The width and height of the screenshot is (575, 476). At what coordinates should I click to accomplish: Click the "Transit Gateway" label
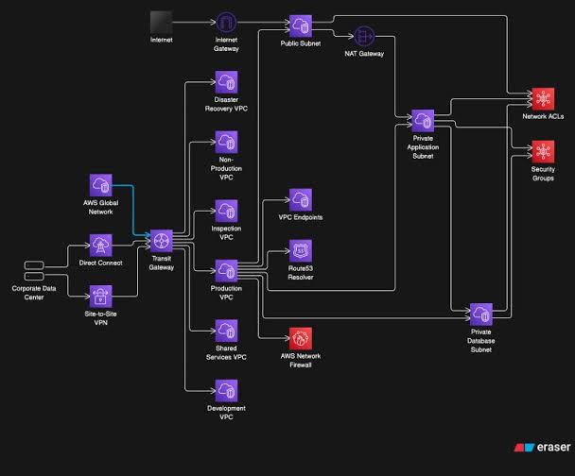(x=162, y=263)
